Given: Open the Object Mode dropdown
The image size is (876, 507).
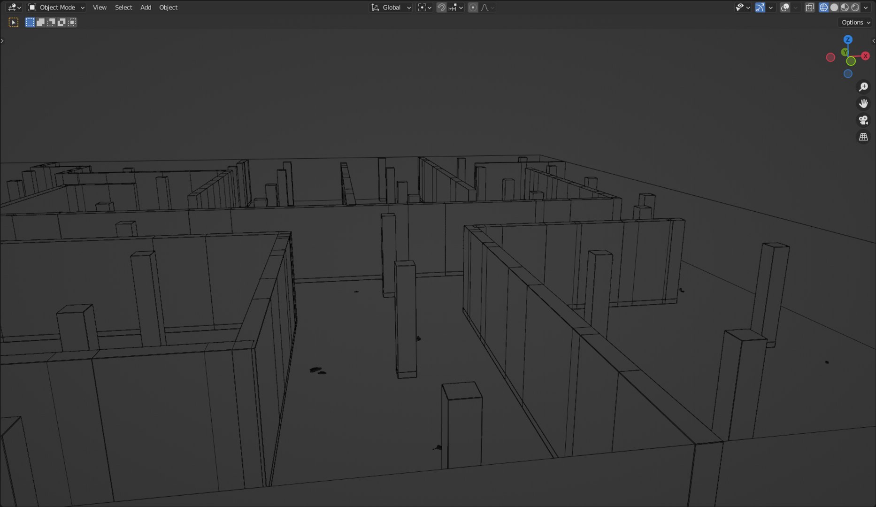Looking at the screenshot, I should (56, 8).
